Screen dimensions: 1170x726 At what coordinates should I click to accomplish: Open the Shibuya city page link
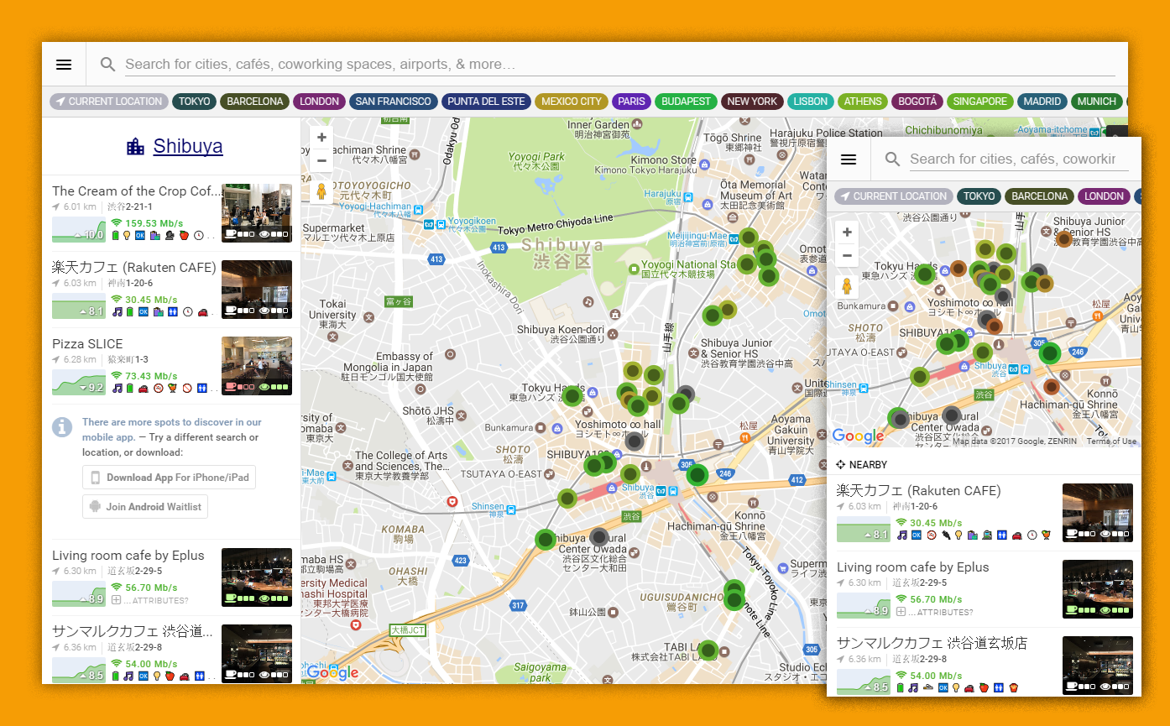click(188, 145)
